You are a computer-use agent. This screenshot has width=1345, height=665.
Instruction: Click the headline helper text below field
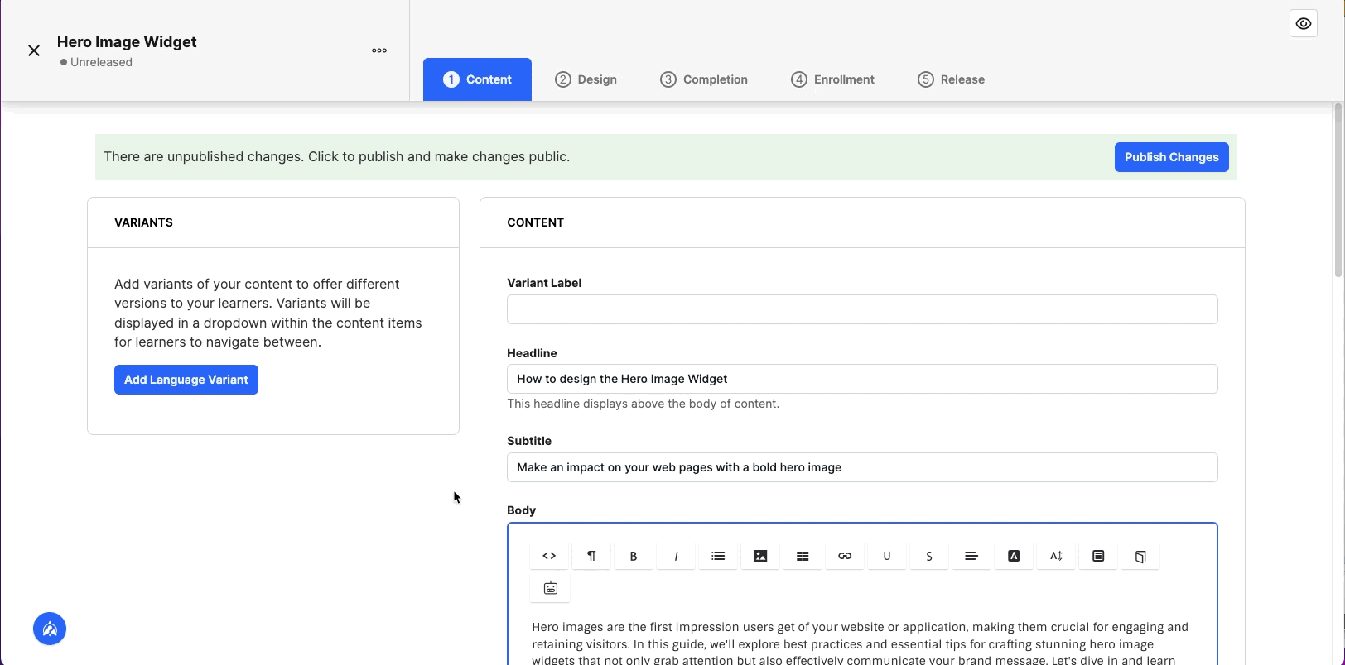tap(643, 404)
